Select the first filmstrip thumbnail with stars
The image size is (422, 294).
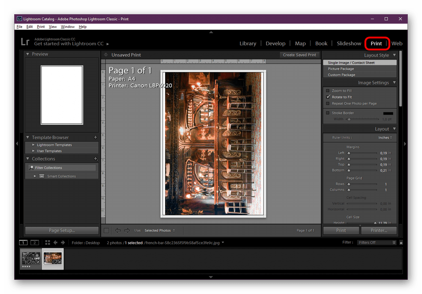tap(31, 259)
